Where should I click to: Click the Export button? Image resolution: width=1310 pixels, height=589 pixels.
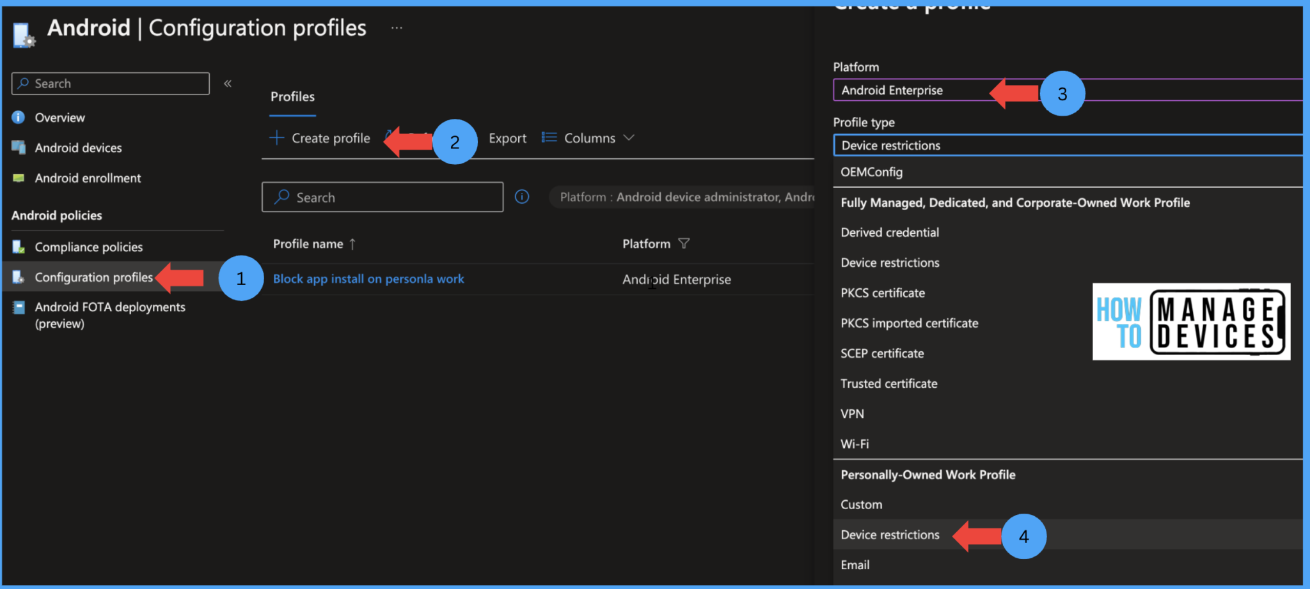point(507,138)
